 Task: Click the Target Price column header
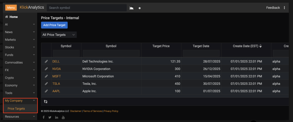(x=161, y=46)
